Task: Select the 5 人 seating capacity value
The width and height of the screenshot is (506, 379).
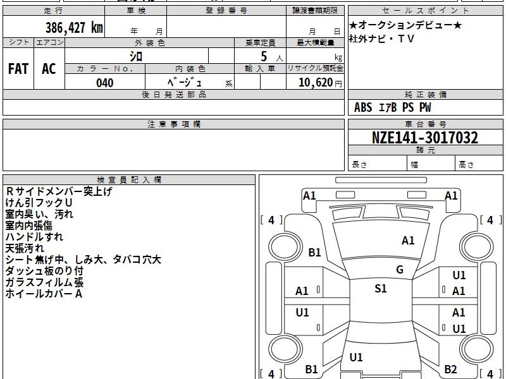Action: 271,57
